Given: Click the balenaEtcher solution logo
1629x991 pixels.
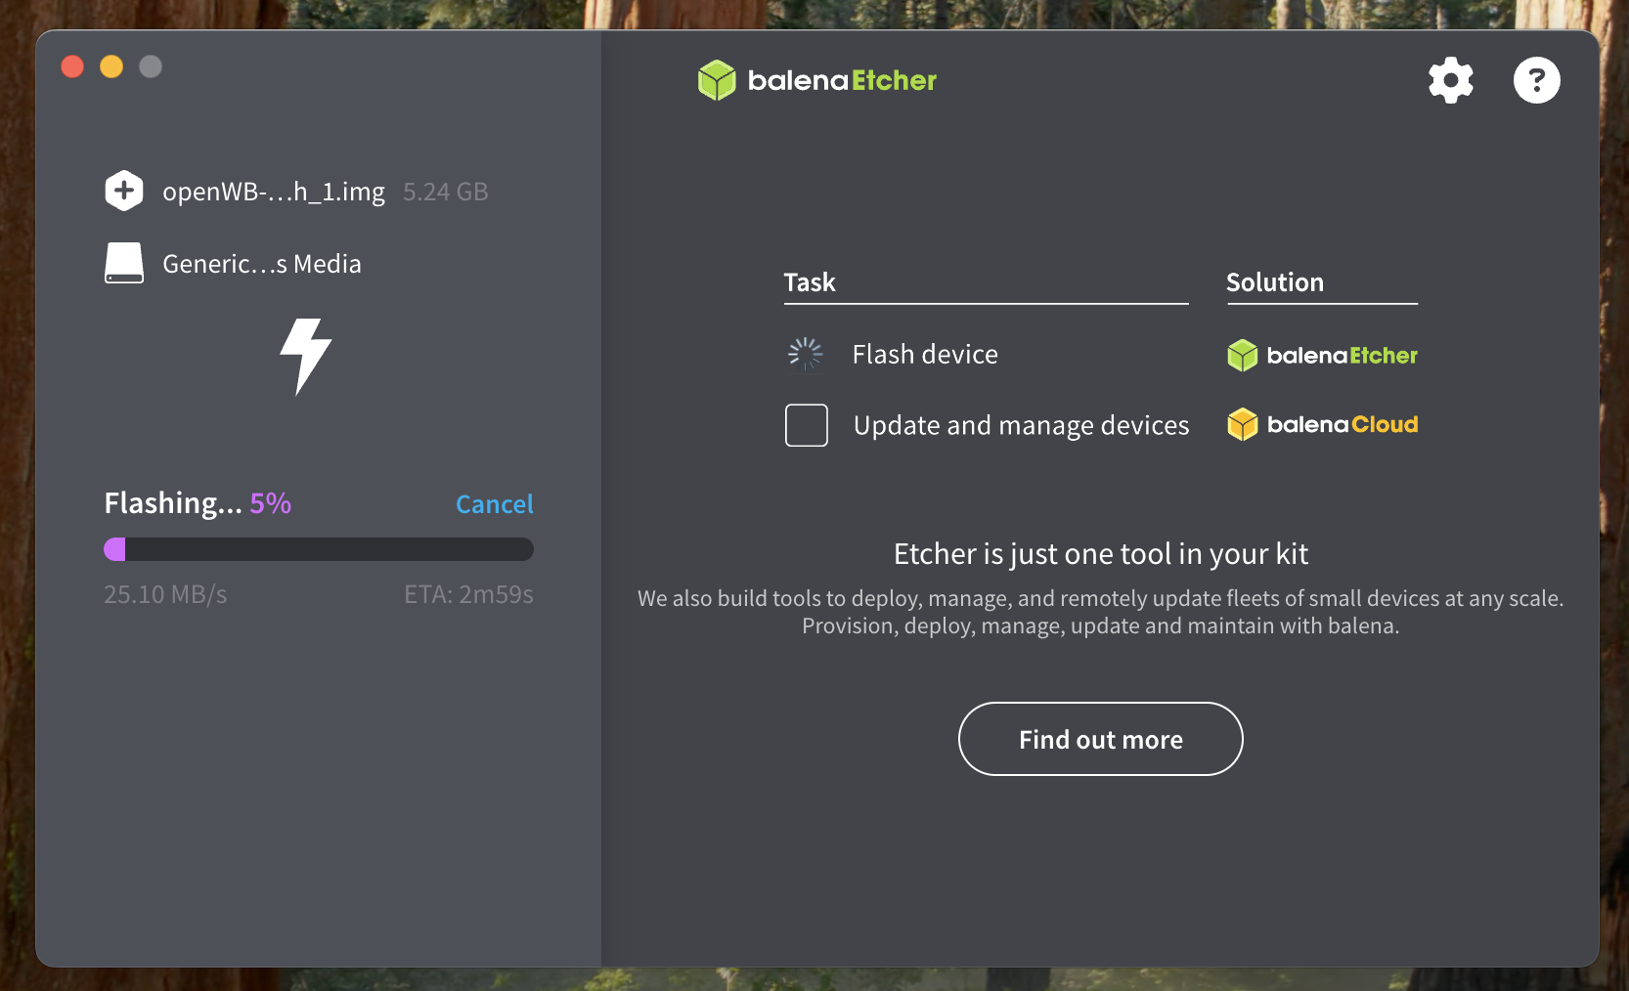Looking at the screenshot, I should 1323,355.
